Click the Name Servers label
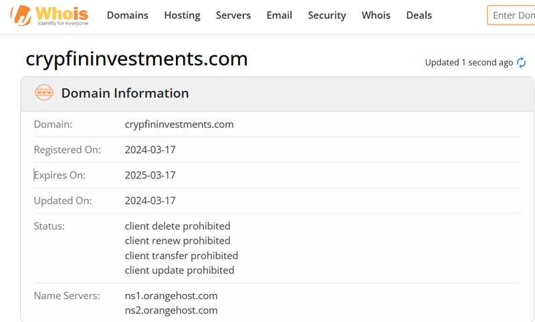The height and width of the screenshot is (322, 535). [67, 296]
